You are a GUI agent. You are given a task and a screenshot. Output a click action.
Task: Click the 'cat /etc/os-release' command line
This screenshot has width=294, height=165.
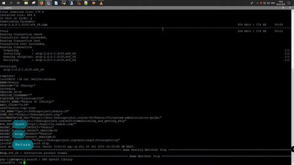pyautogui.click(x=28, y=79)
